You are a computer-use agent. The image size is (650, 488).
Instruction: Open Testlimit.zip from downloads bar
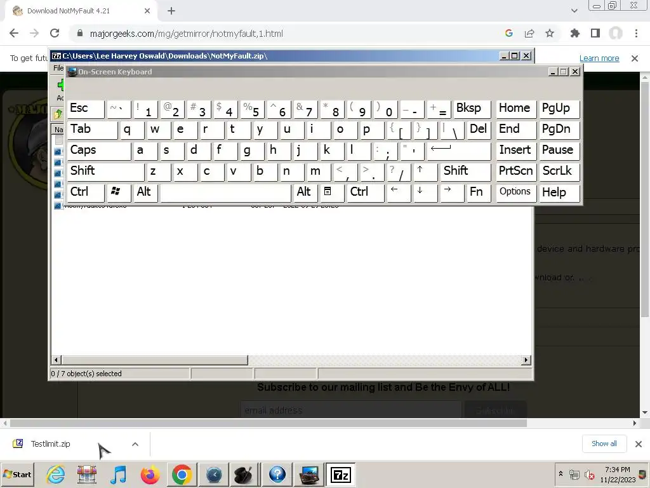[50, 444]
